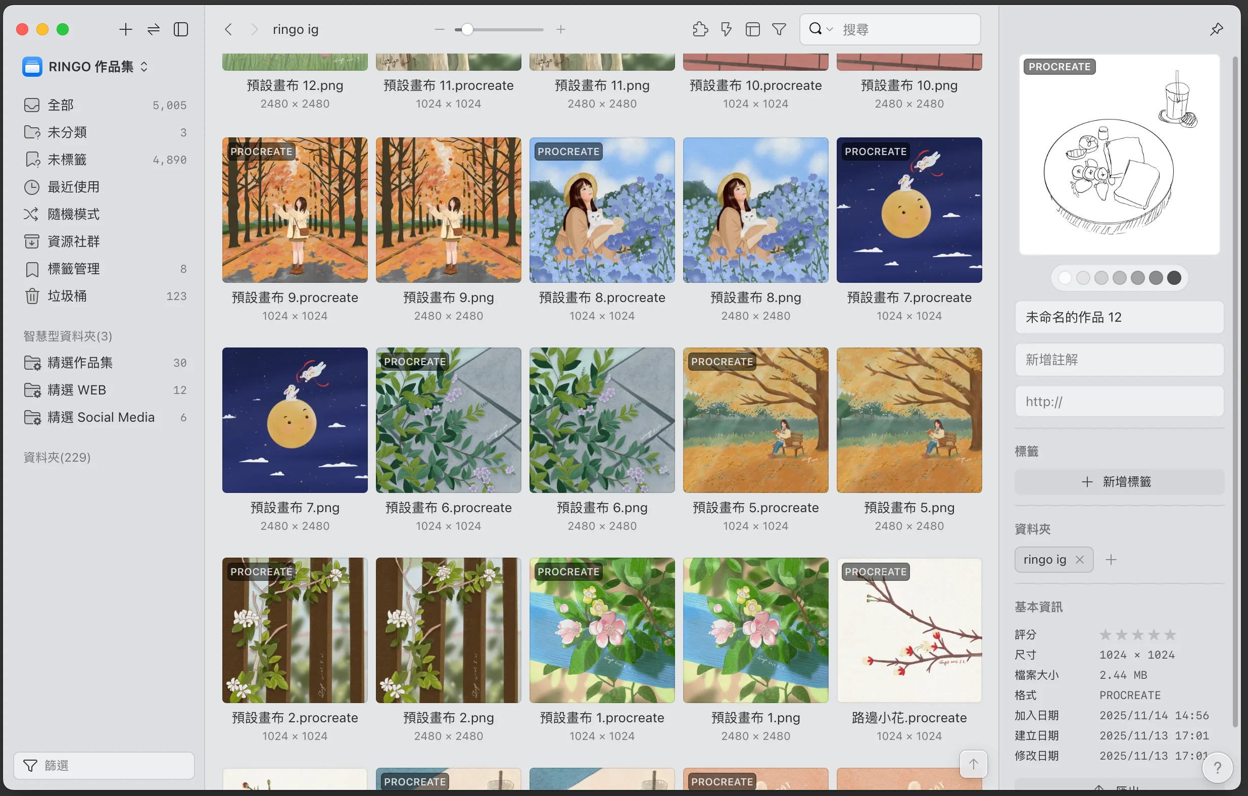The height and width of the screenshot is (796, 1248).
Task: Click the filter funnel toolbar icon
Action: [779, 29]
